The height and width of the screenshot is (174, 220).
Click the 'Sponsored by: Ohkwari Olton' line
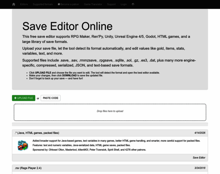pyautogui.click(x=89, y=150)
